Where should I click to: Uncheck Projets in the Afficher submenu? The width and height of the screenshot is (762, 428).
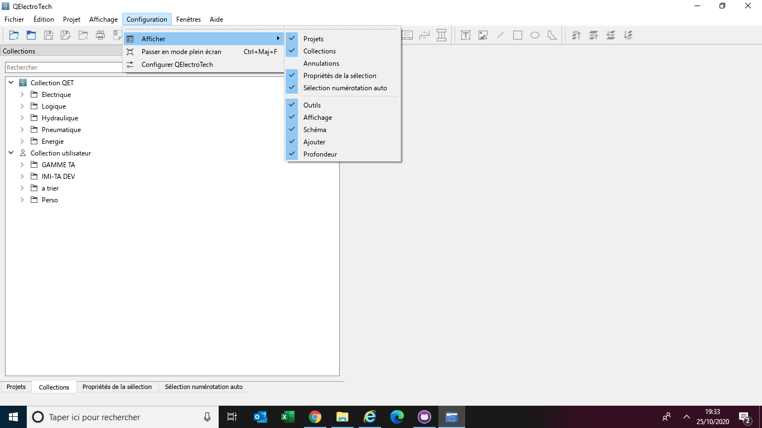[313, 39]
